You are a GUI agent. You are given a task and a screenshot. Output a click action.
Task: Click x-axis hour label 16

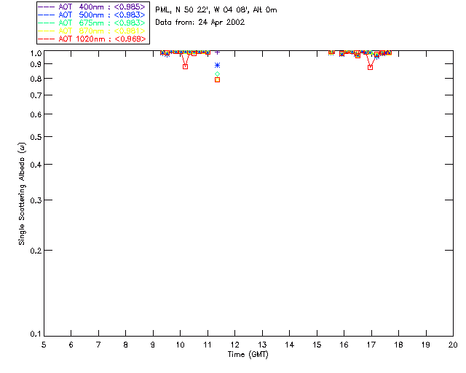pos(344,345)
